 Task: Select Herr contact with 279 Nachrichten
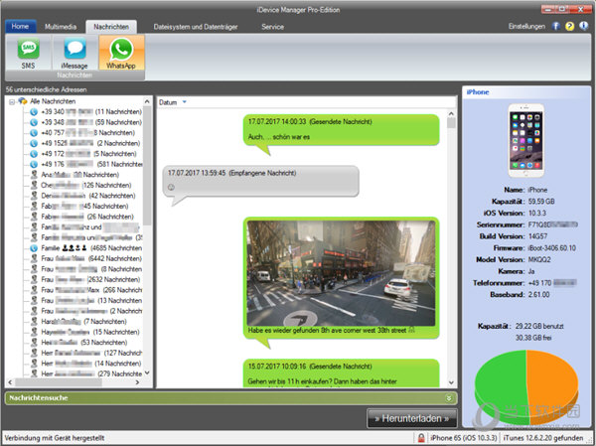pos(91,373)
